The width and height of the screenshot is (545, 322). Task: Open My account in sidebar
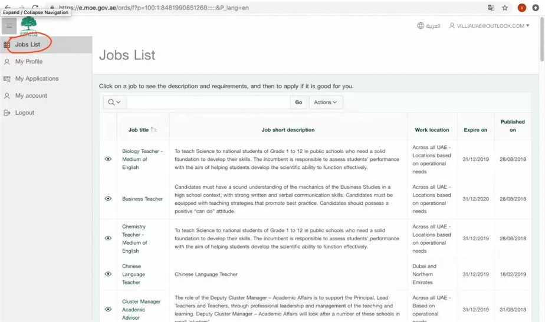click(x=31, y=95)
